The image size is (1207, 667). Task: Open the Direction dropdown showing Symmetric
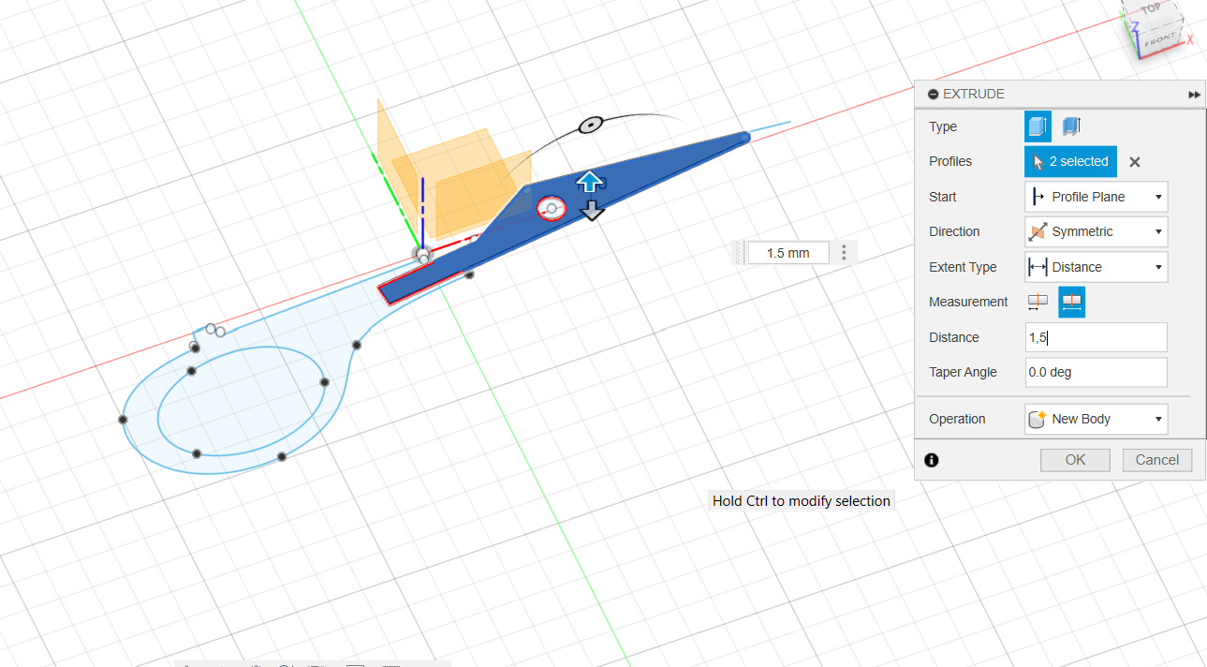pos(1097,231)
